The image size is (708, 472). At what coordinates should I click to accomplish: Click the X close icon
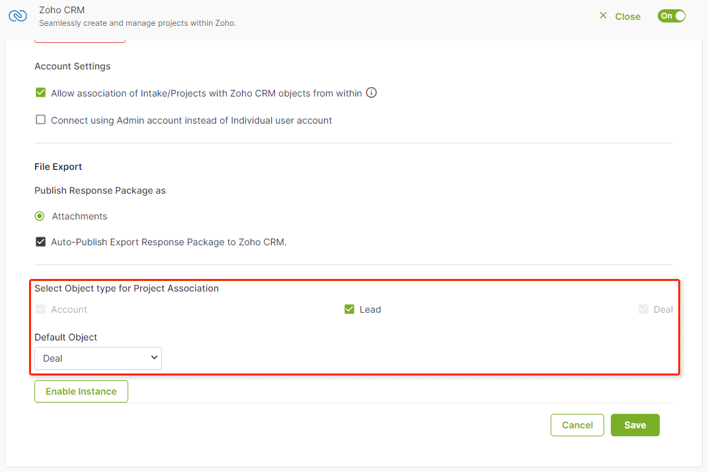point(604,16)
